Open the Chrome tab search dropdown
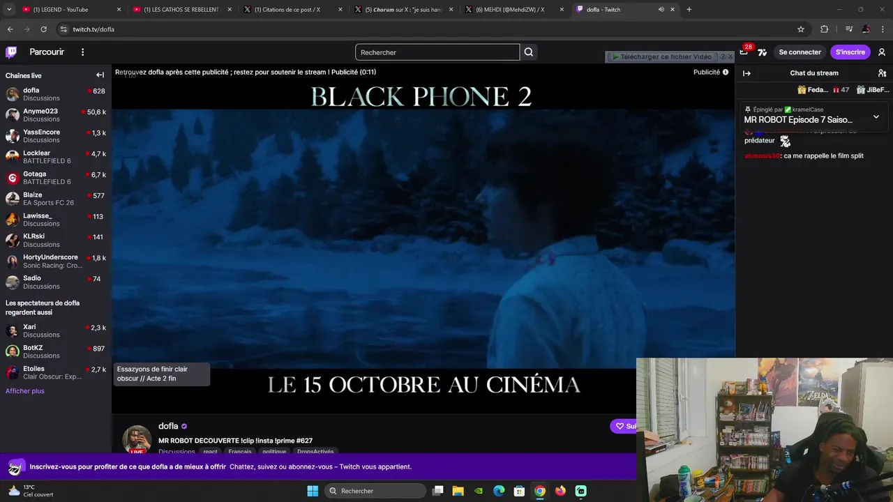This screenshot has width=893, height=502. pyautogui.click(x=9, y=10)
